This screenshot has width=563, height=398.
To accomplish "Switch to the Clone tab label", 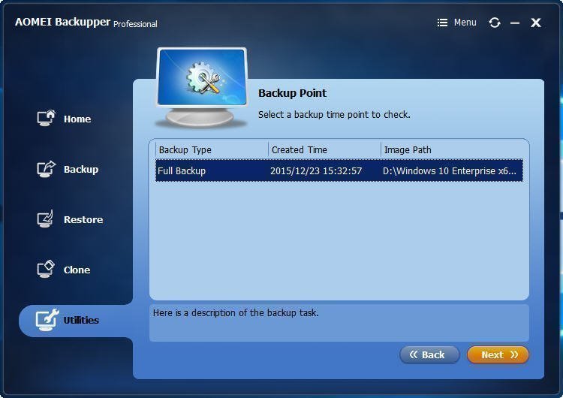I will [x=77, y=270].
